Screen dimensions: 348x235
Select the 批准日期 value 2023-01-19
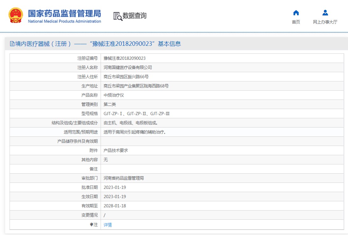(x=115, y=187)
